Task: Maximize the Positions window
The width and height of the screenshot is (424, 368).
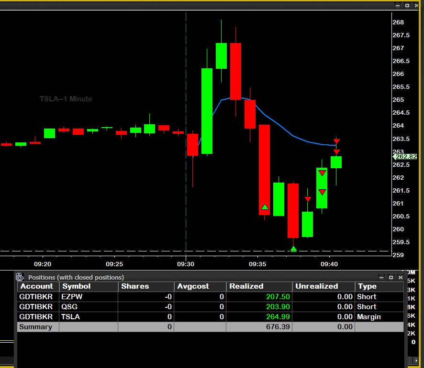Action: tap(391, 277)
